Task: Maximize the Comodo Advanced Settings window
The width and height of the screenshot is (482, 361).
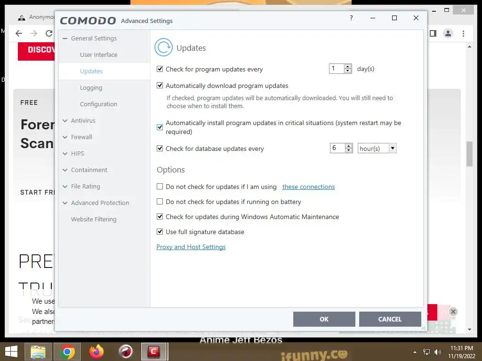Action: [394, 18]
